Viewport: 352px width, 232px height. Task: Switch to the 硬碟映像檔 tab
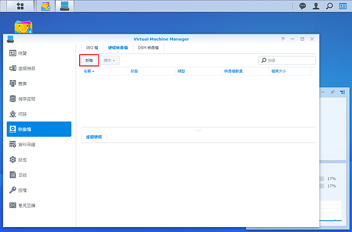[118, 48]
